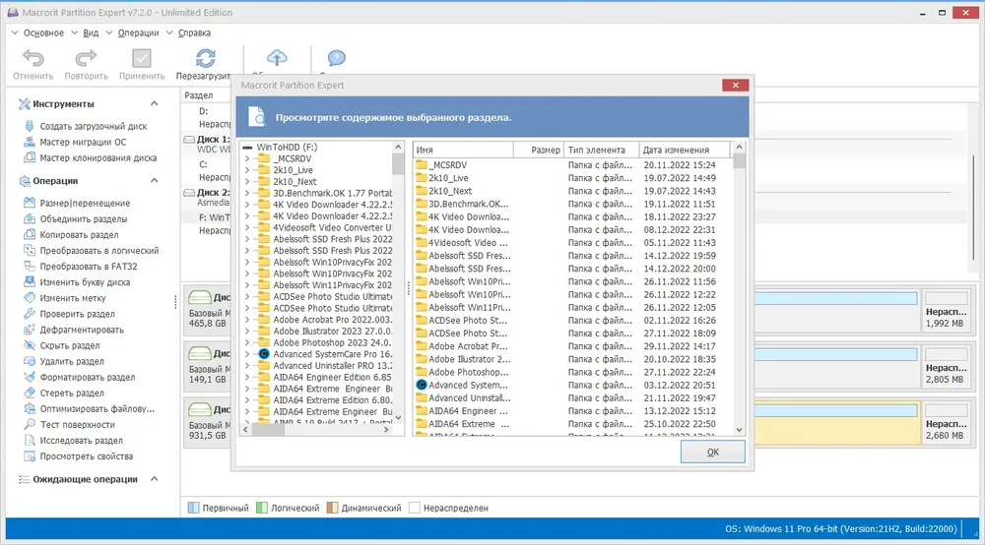Open Мастер клонирования диска wizard

click(98, 158)
